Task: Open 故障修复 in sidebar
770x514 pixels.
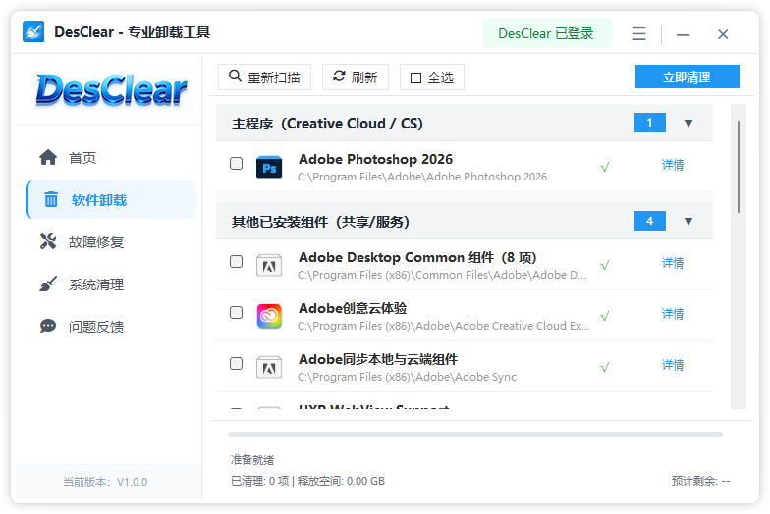Action: 112,241
